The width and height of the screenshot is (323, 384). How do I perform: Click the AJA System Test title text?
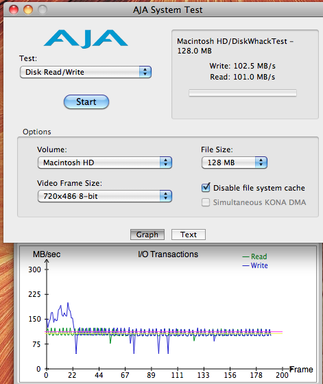[168, 10]
